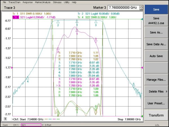Viewport: 169px width, 127px height.
Task: Open the File menu
Action: point(5,2)
